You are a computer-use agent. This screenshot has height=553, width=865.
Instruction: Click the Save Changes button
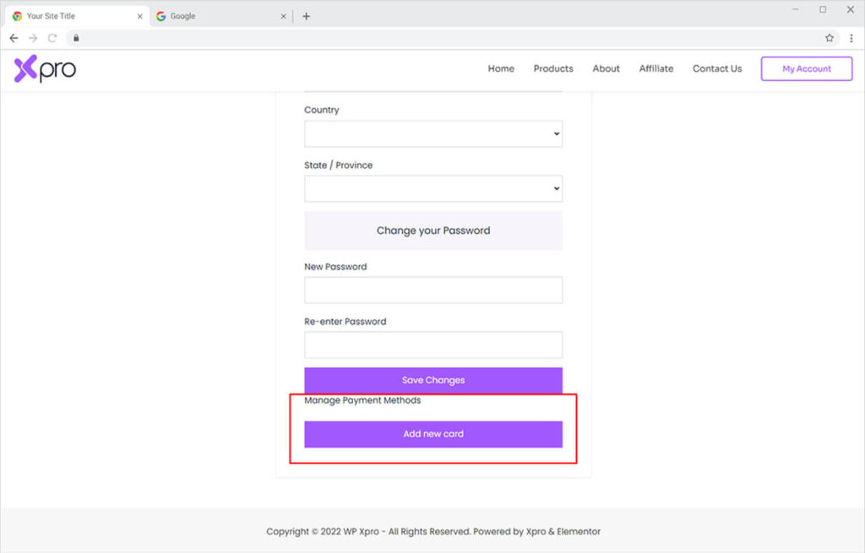(432, 380)
